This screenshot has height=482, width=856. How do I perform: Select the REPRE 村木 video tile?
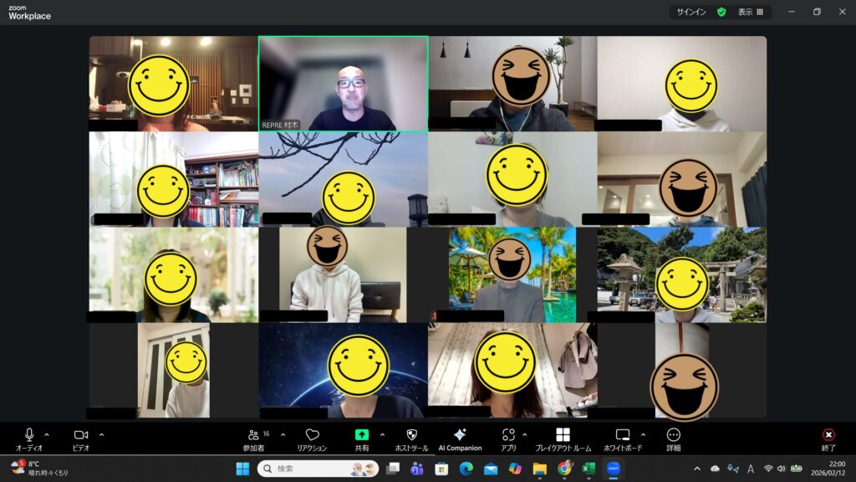(x=343, y=83)
